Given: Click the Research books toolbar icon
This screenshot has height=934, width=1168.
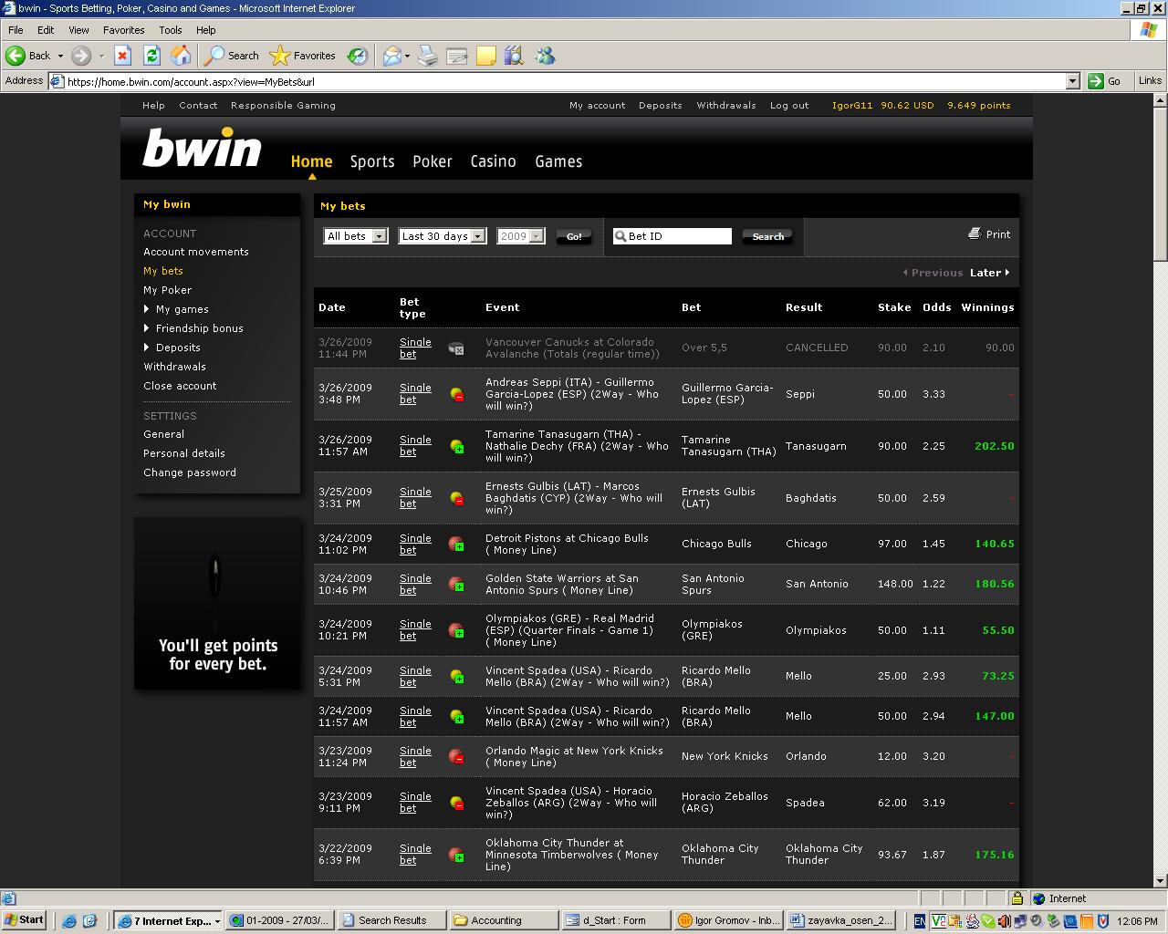Looking at the screenshot, I should (514, 56).
